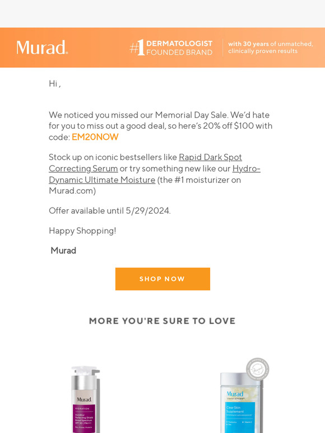
Task: Click the #1 Dermatologist Founded Brand badge
Action: tap(171, 48)
